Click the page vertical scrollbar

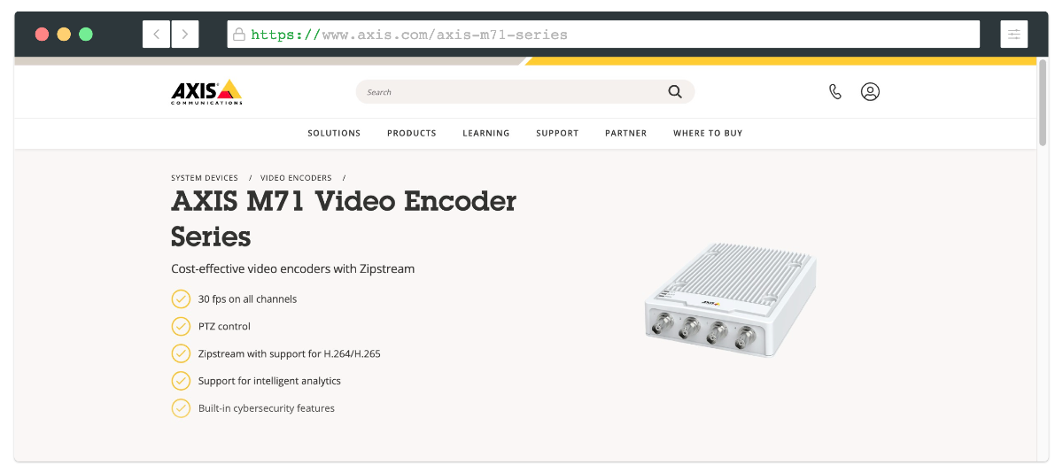click(x=1043, y=102)
